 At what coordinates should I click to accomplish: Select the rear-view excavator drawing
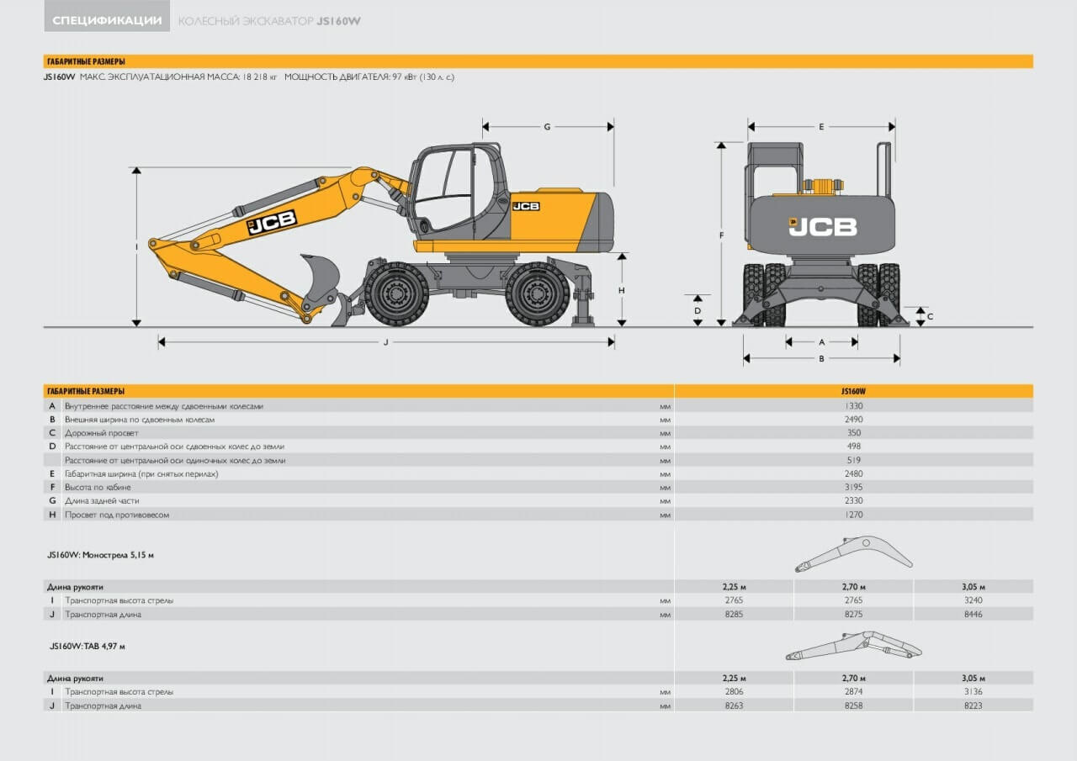click(821, 235)
